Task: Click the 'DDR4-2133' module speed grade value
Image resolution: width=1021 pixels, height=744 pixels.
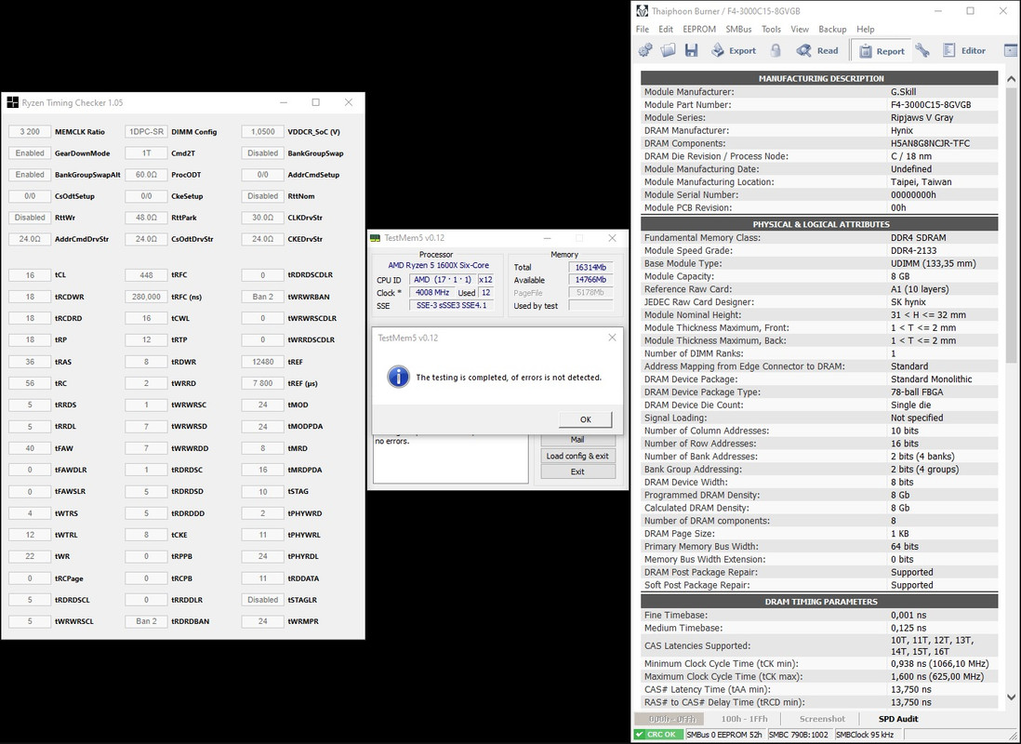Action: (913, 251)
